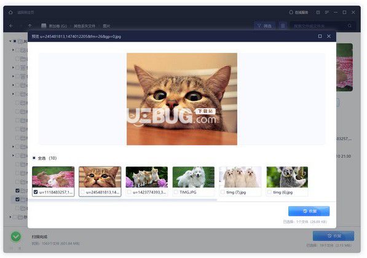The image size is (367, 258).
Task: Maximize the preview dialog
Action: [x=320, y=36]
